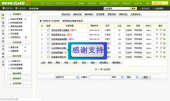Open attribute tools icon for article ID 5
This screenshot has width=170, height=101.
(x=157, y=39)
